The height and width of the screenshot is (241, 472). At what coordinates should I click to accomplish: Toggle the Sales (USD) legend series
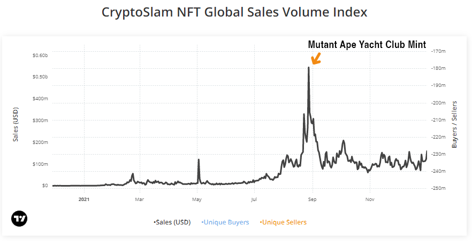pos(172,222)
